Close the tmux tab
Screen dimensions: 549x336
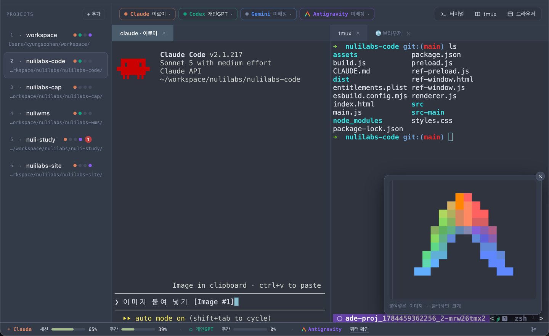(x=358, y=33)
